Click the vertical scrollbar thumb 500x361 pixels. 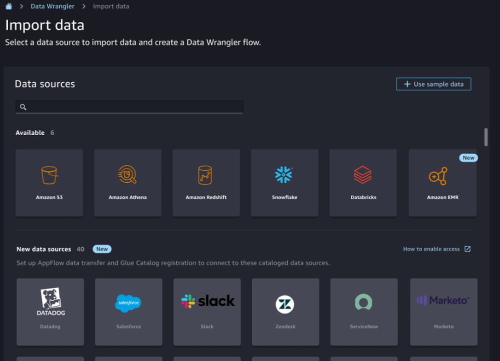[x=486, y=137]
